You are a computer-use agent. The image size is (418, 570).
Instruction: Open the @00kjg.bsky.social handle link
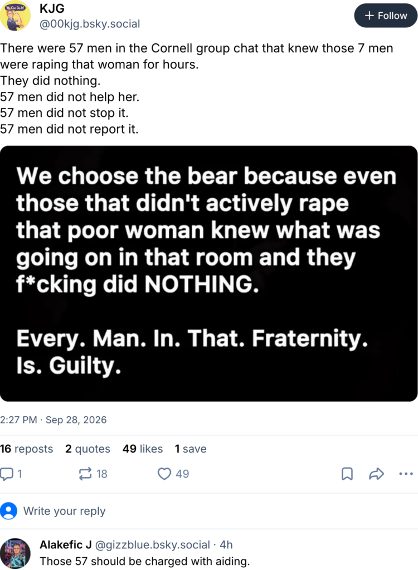[x=90, y=24]
